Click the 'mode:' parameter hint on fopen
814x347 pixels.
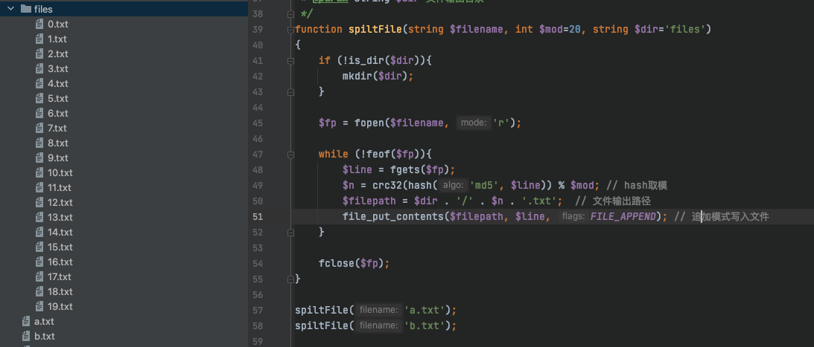coord(473,123)
